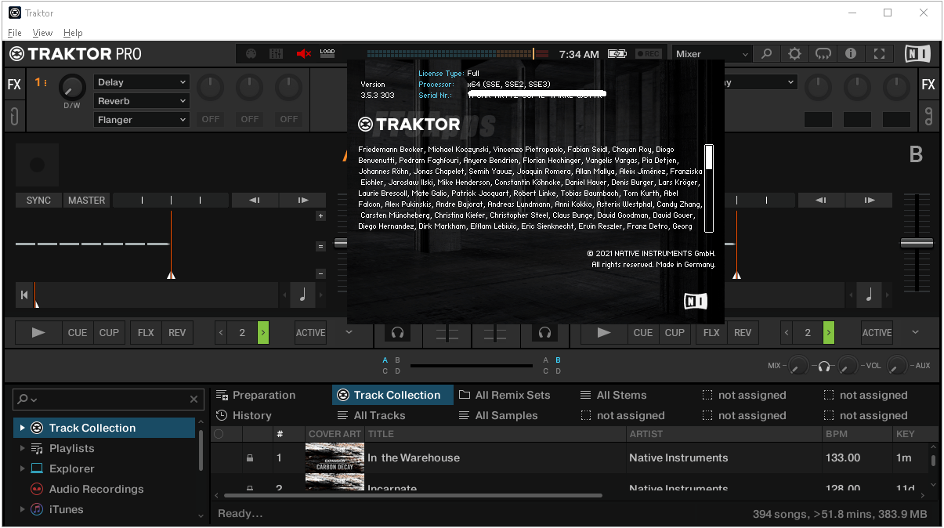Enable the left deck ACTIVE loop button
Viewport: 944px width, 528px height.
(x=310, y=333)
